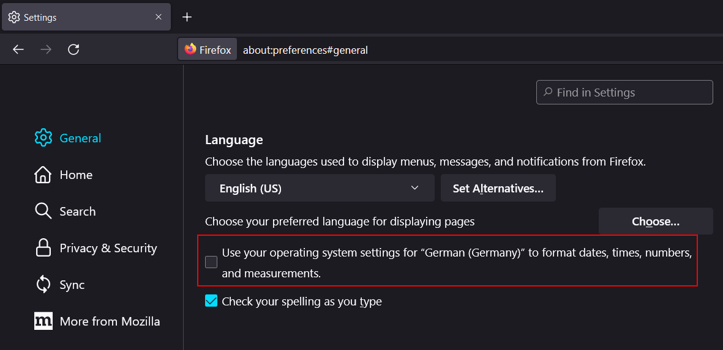
Task: Select the Settings tab
Action: (86, 17)
